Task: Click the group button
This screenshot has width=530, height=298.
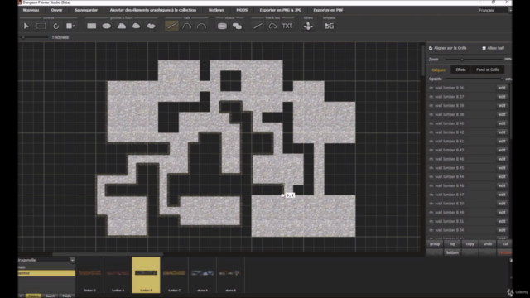Action: coord(435,243)
